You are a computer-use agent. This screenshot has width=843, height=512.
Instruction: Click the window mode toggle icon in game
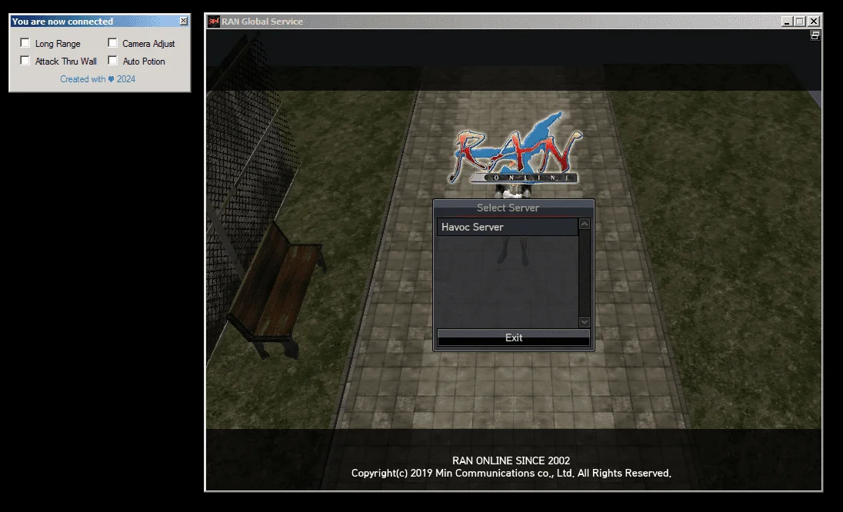[815, 35]
